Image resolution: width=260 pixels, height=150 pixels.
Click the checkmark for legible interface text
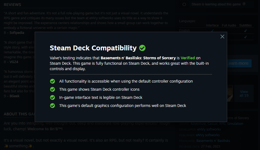[52, 97]
